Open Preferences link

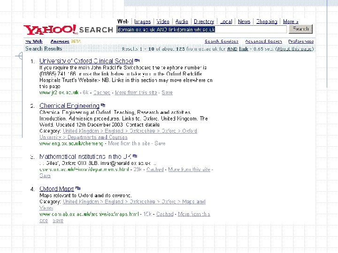tap(301, 41)
